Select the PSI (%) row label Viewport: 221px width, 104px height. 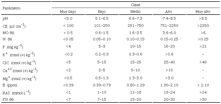pos(9,99)
